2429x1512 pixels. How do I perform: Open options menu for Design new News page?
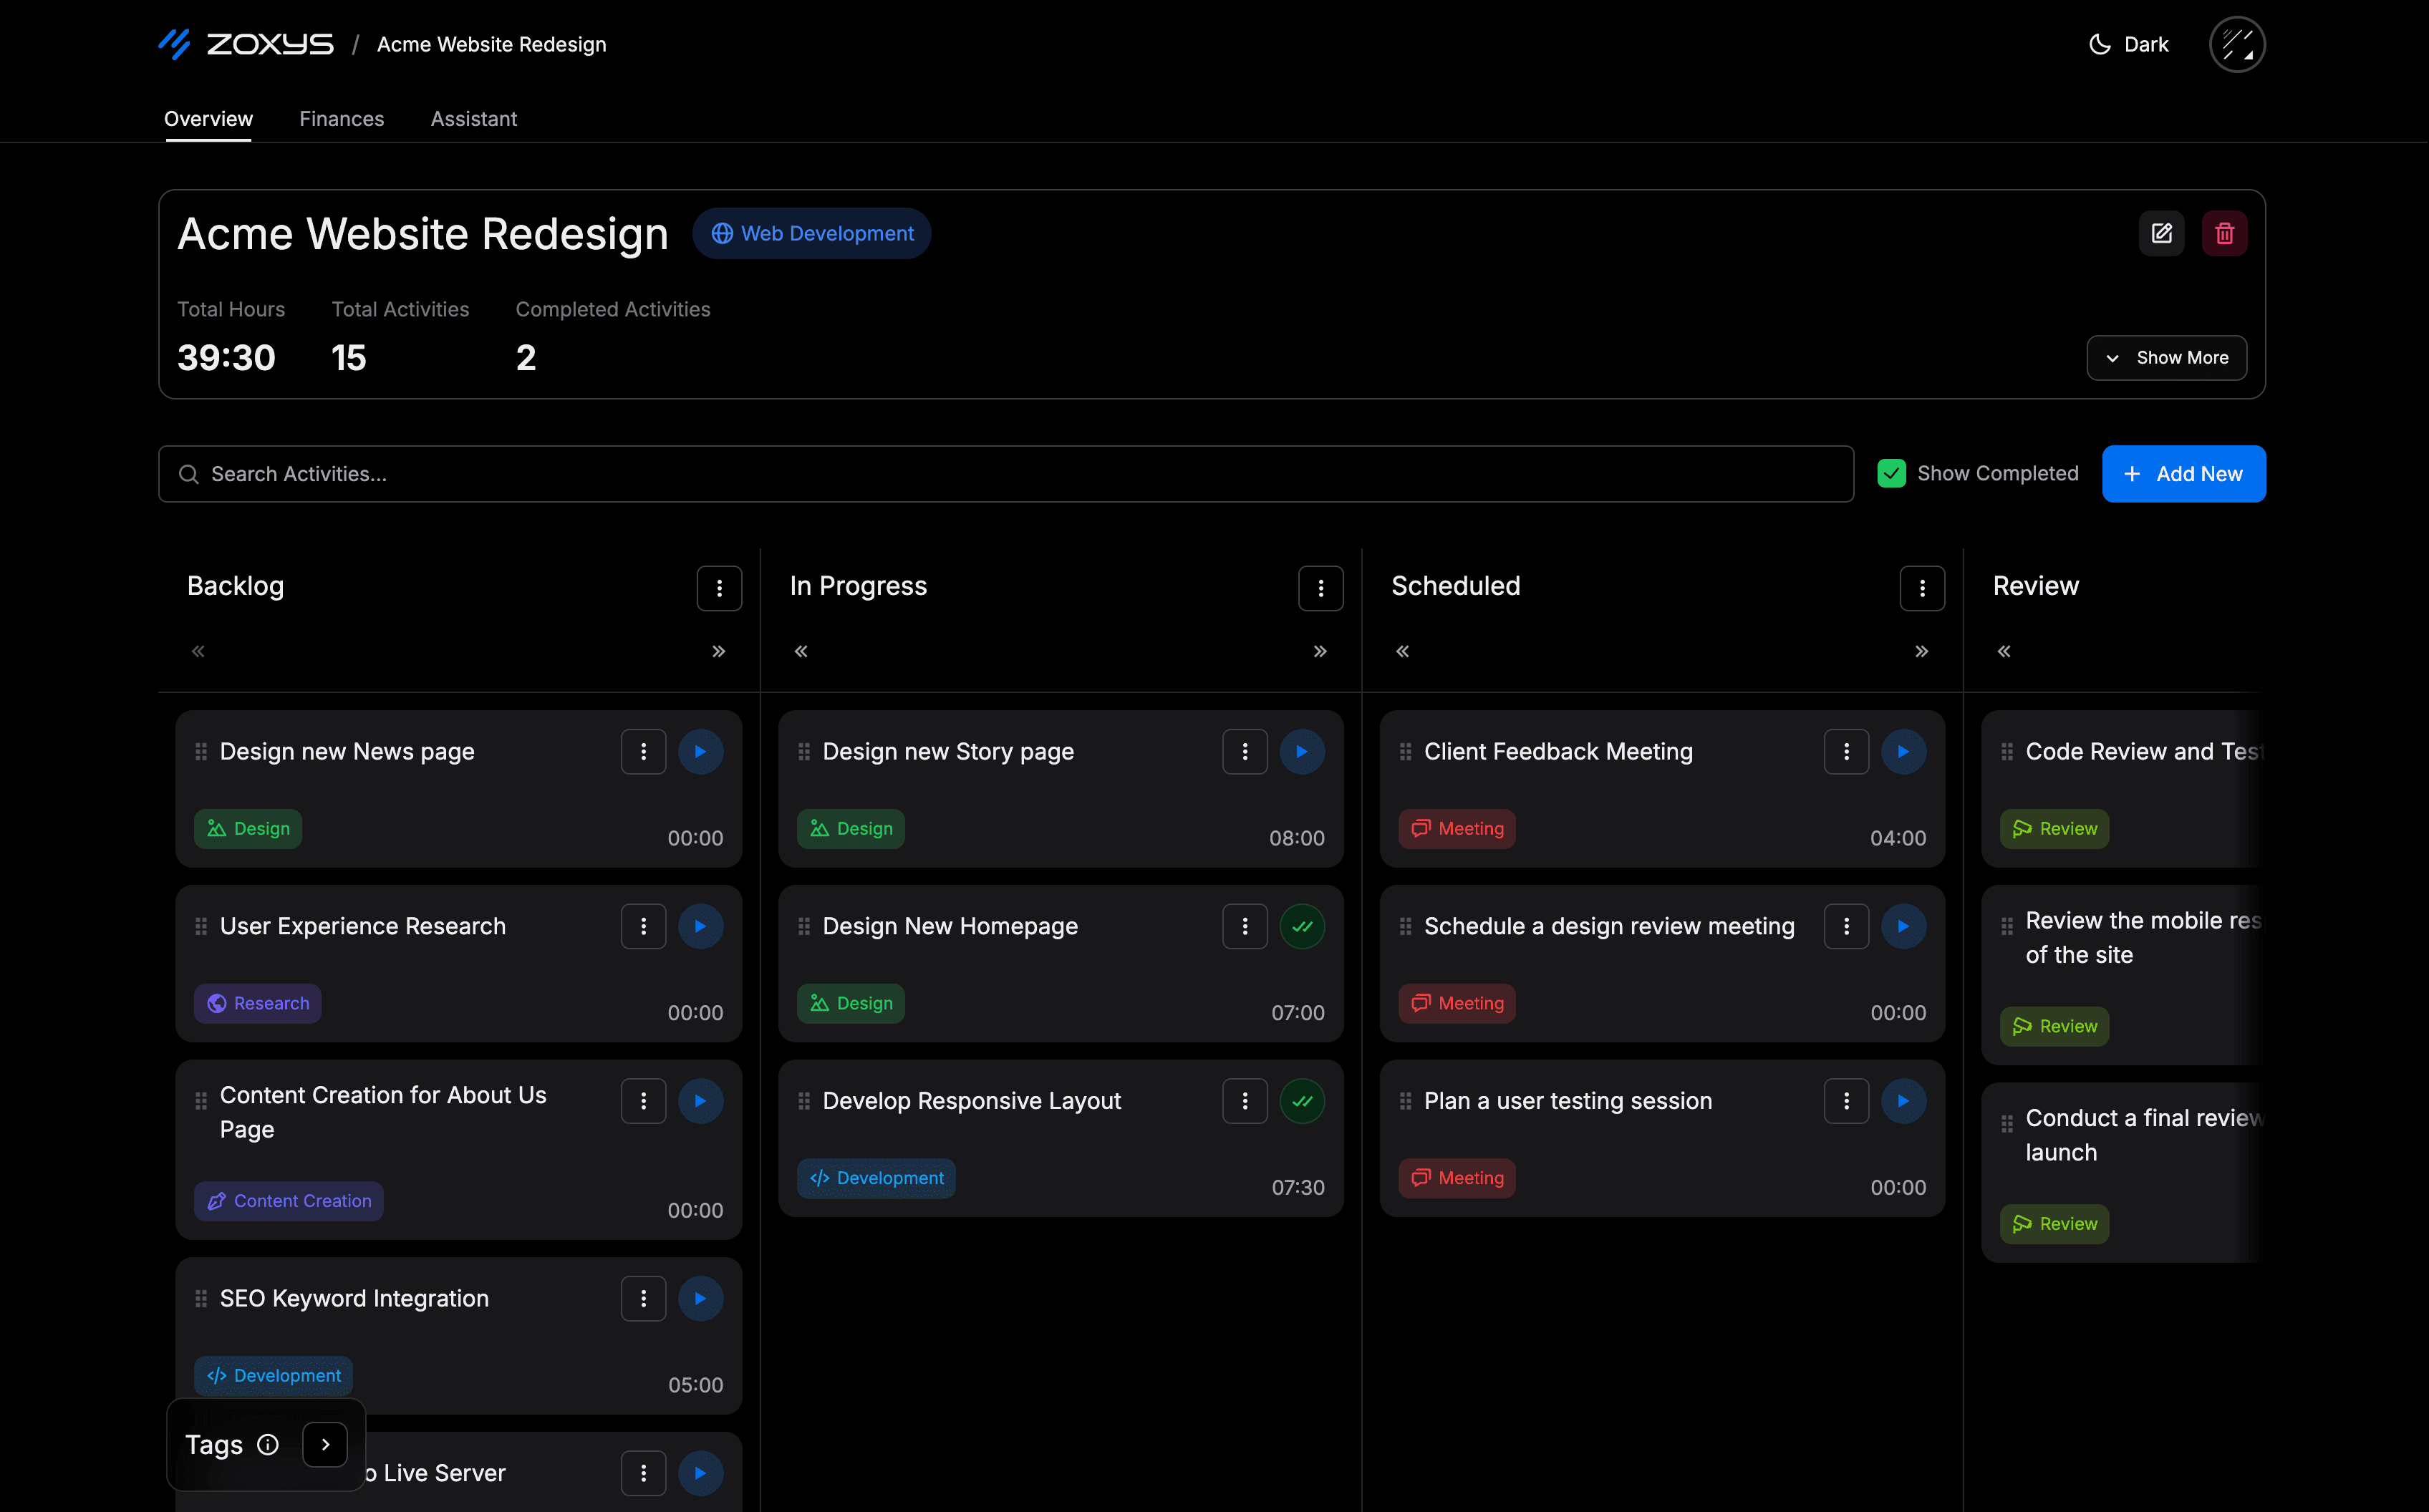(x=643, y=751)
